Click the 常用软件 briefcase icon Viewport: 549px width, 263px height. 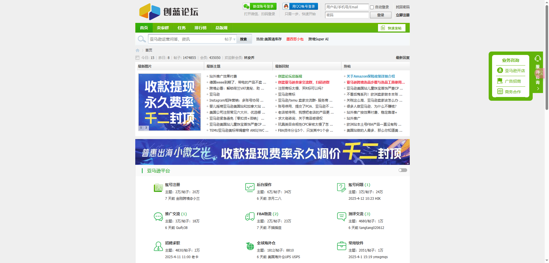[x=341, y=246]
